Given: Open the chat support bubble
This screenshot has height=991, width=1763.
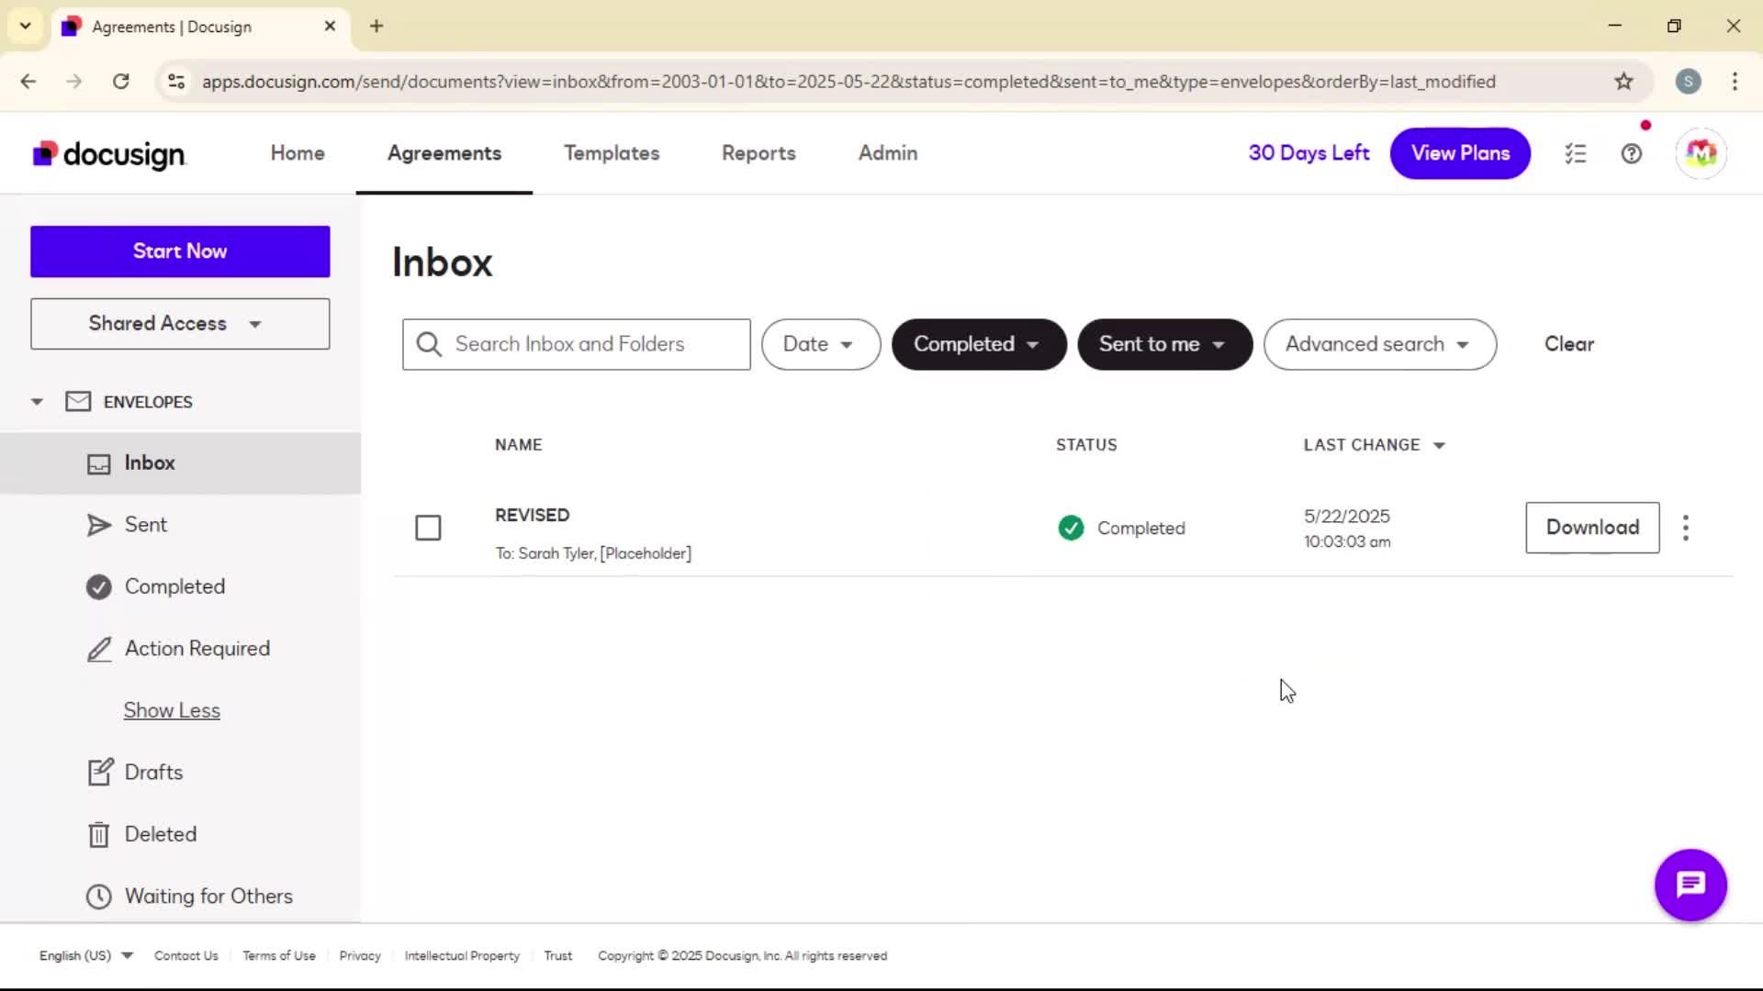Looking at the screenshot, I should point(1690,885).
